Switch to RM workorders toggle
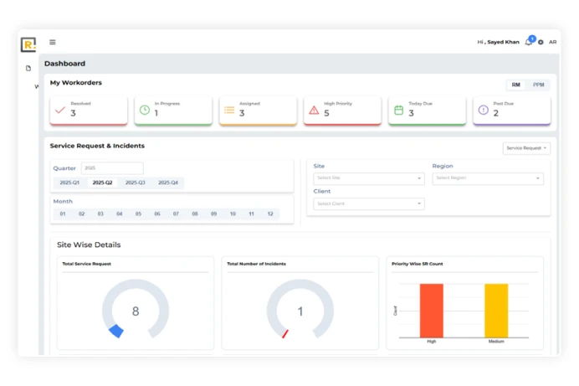The image size is (579, 386). pos(516,85)
